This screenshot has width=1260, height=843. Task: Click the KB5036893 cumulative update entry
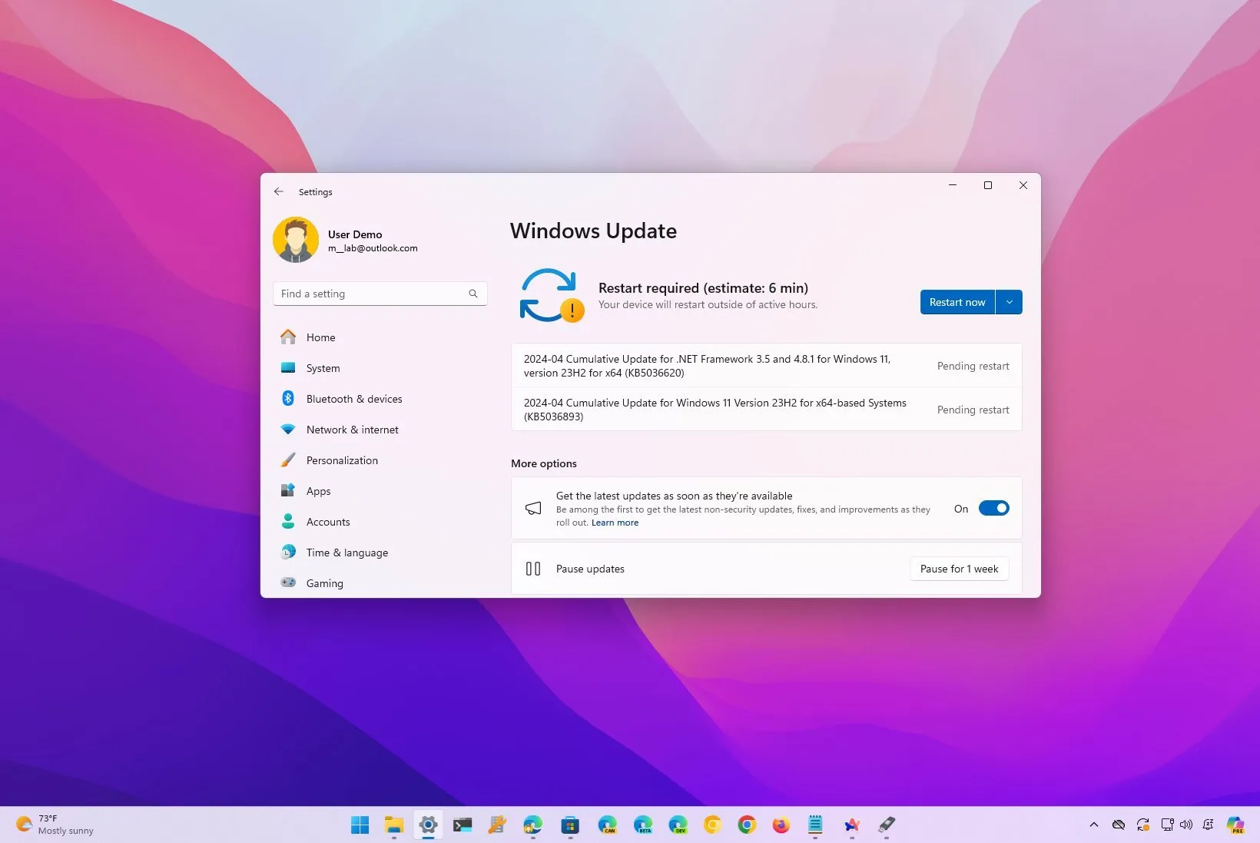tap(766, 410)
